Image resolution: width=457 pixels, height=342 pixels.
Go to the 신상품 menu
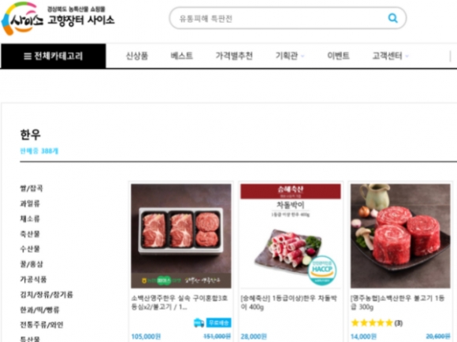tap(137, 56)
